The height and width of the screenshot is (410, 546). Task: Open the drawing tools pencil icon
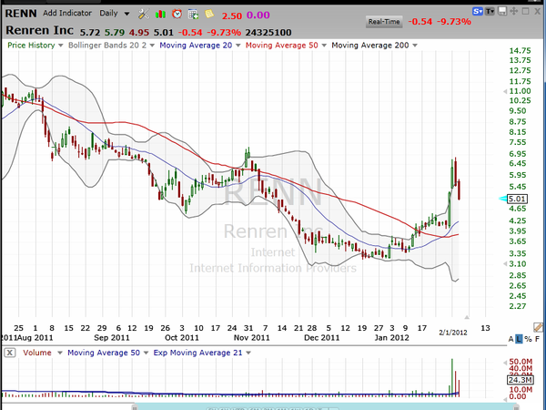click(538, 327)
